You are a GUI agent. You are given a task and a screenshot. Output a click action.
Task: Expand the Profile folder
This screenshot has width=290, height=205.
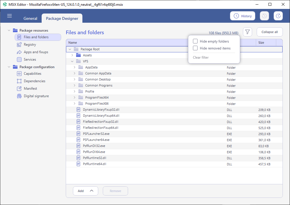[x=75, y=91]
